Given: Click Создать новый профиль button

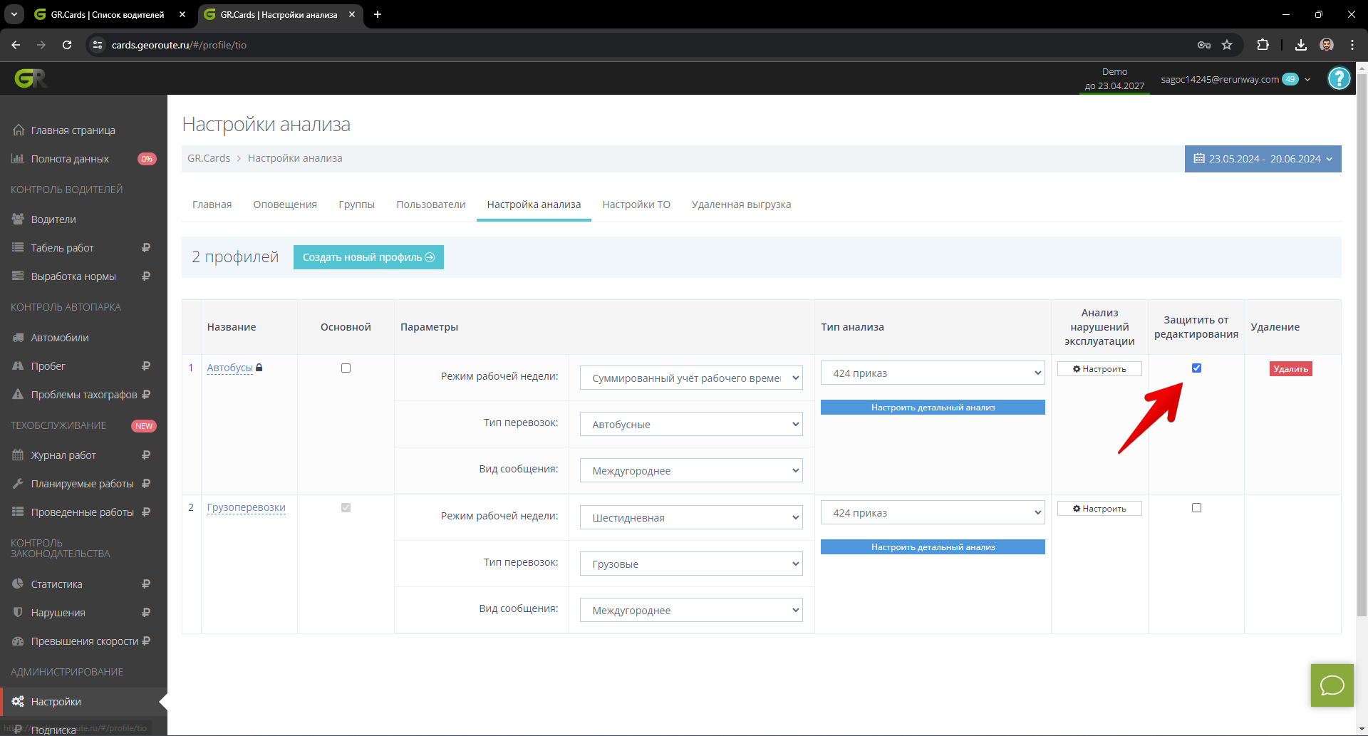Looking at the screenshot, I should click(x=368, y=257).
